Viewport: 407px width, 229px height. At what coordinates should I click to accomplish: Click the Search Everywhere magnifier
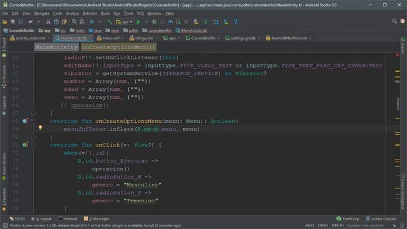[394, 21]
